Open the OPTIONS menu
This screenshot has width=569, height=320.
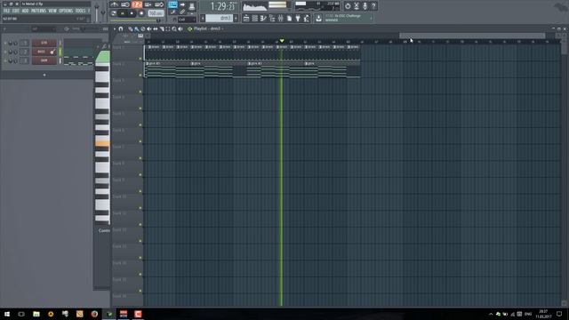point(66,11)
